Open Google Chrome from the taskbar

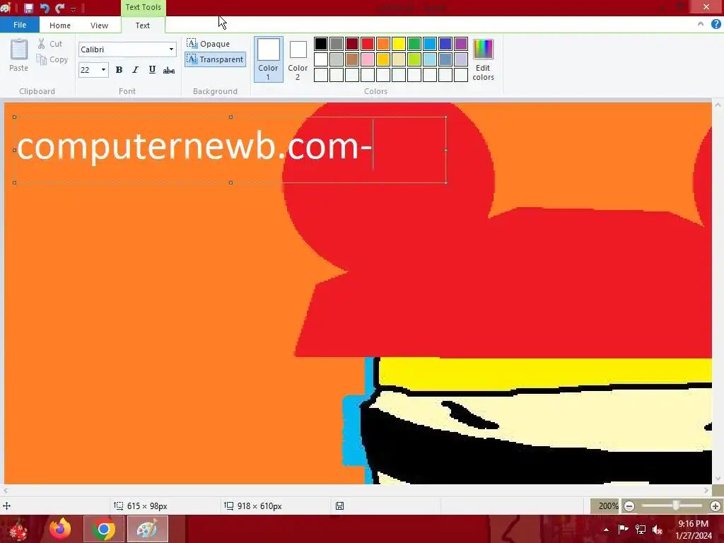[x=103, y=529]
